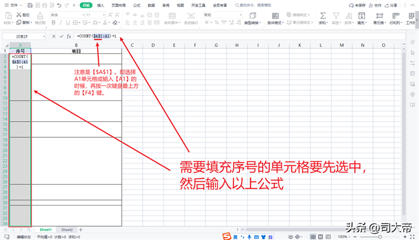This screenshot has height=240, width=419.
Task: Switch to the 插入 ribbon tab
Action: (100, 5)
